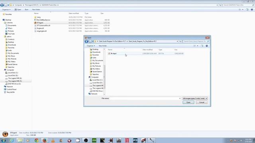Focus the File name input field

click(144, 99)
